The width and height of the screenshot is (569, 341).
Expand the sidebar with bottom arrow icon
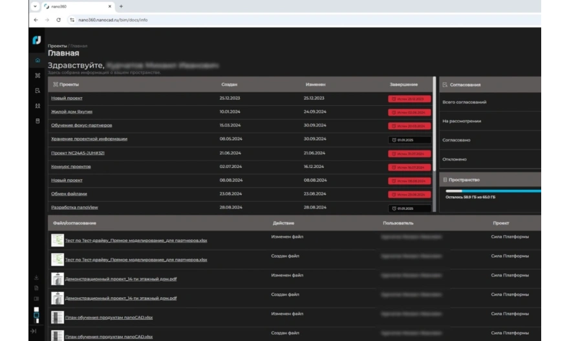click(x=34, y=331)
